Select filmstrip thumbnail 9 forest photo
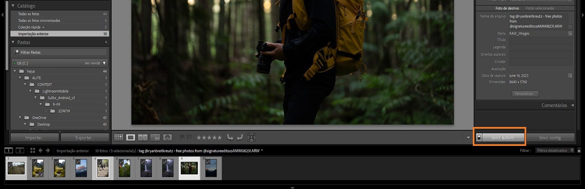The height and width of the screenshot is (189, 585). [x=189, y=168]
